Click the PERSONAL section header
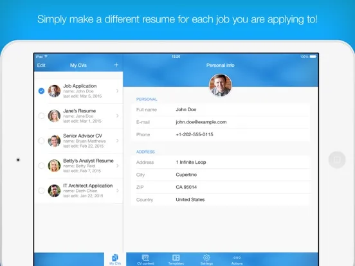 coord(147,100)
